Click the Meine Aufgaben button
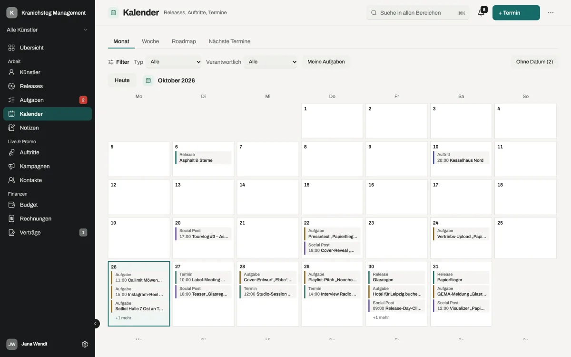The width and height of the screenshot is (571, 357). pos(326,62)
